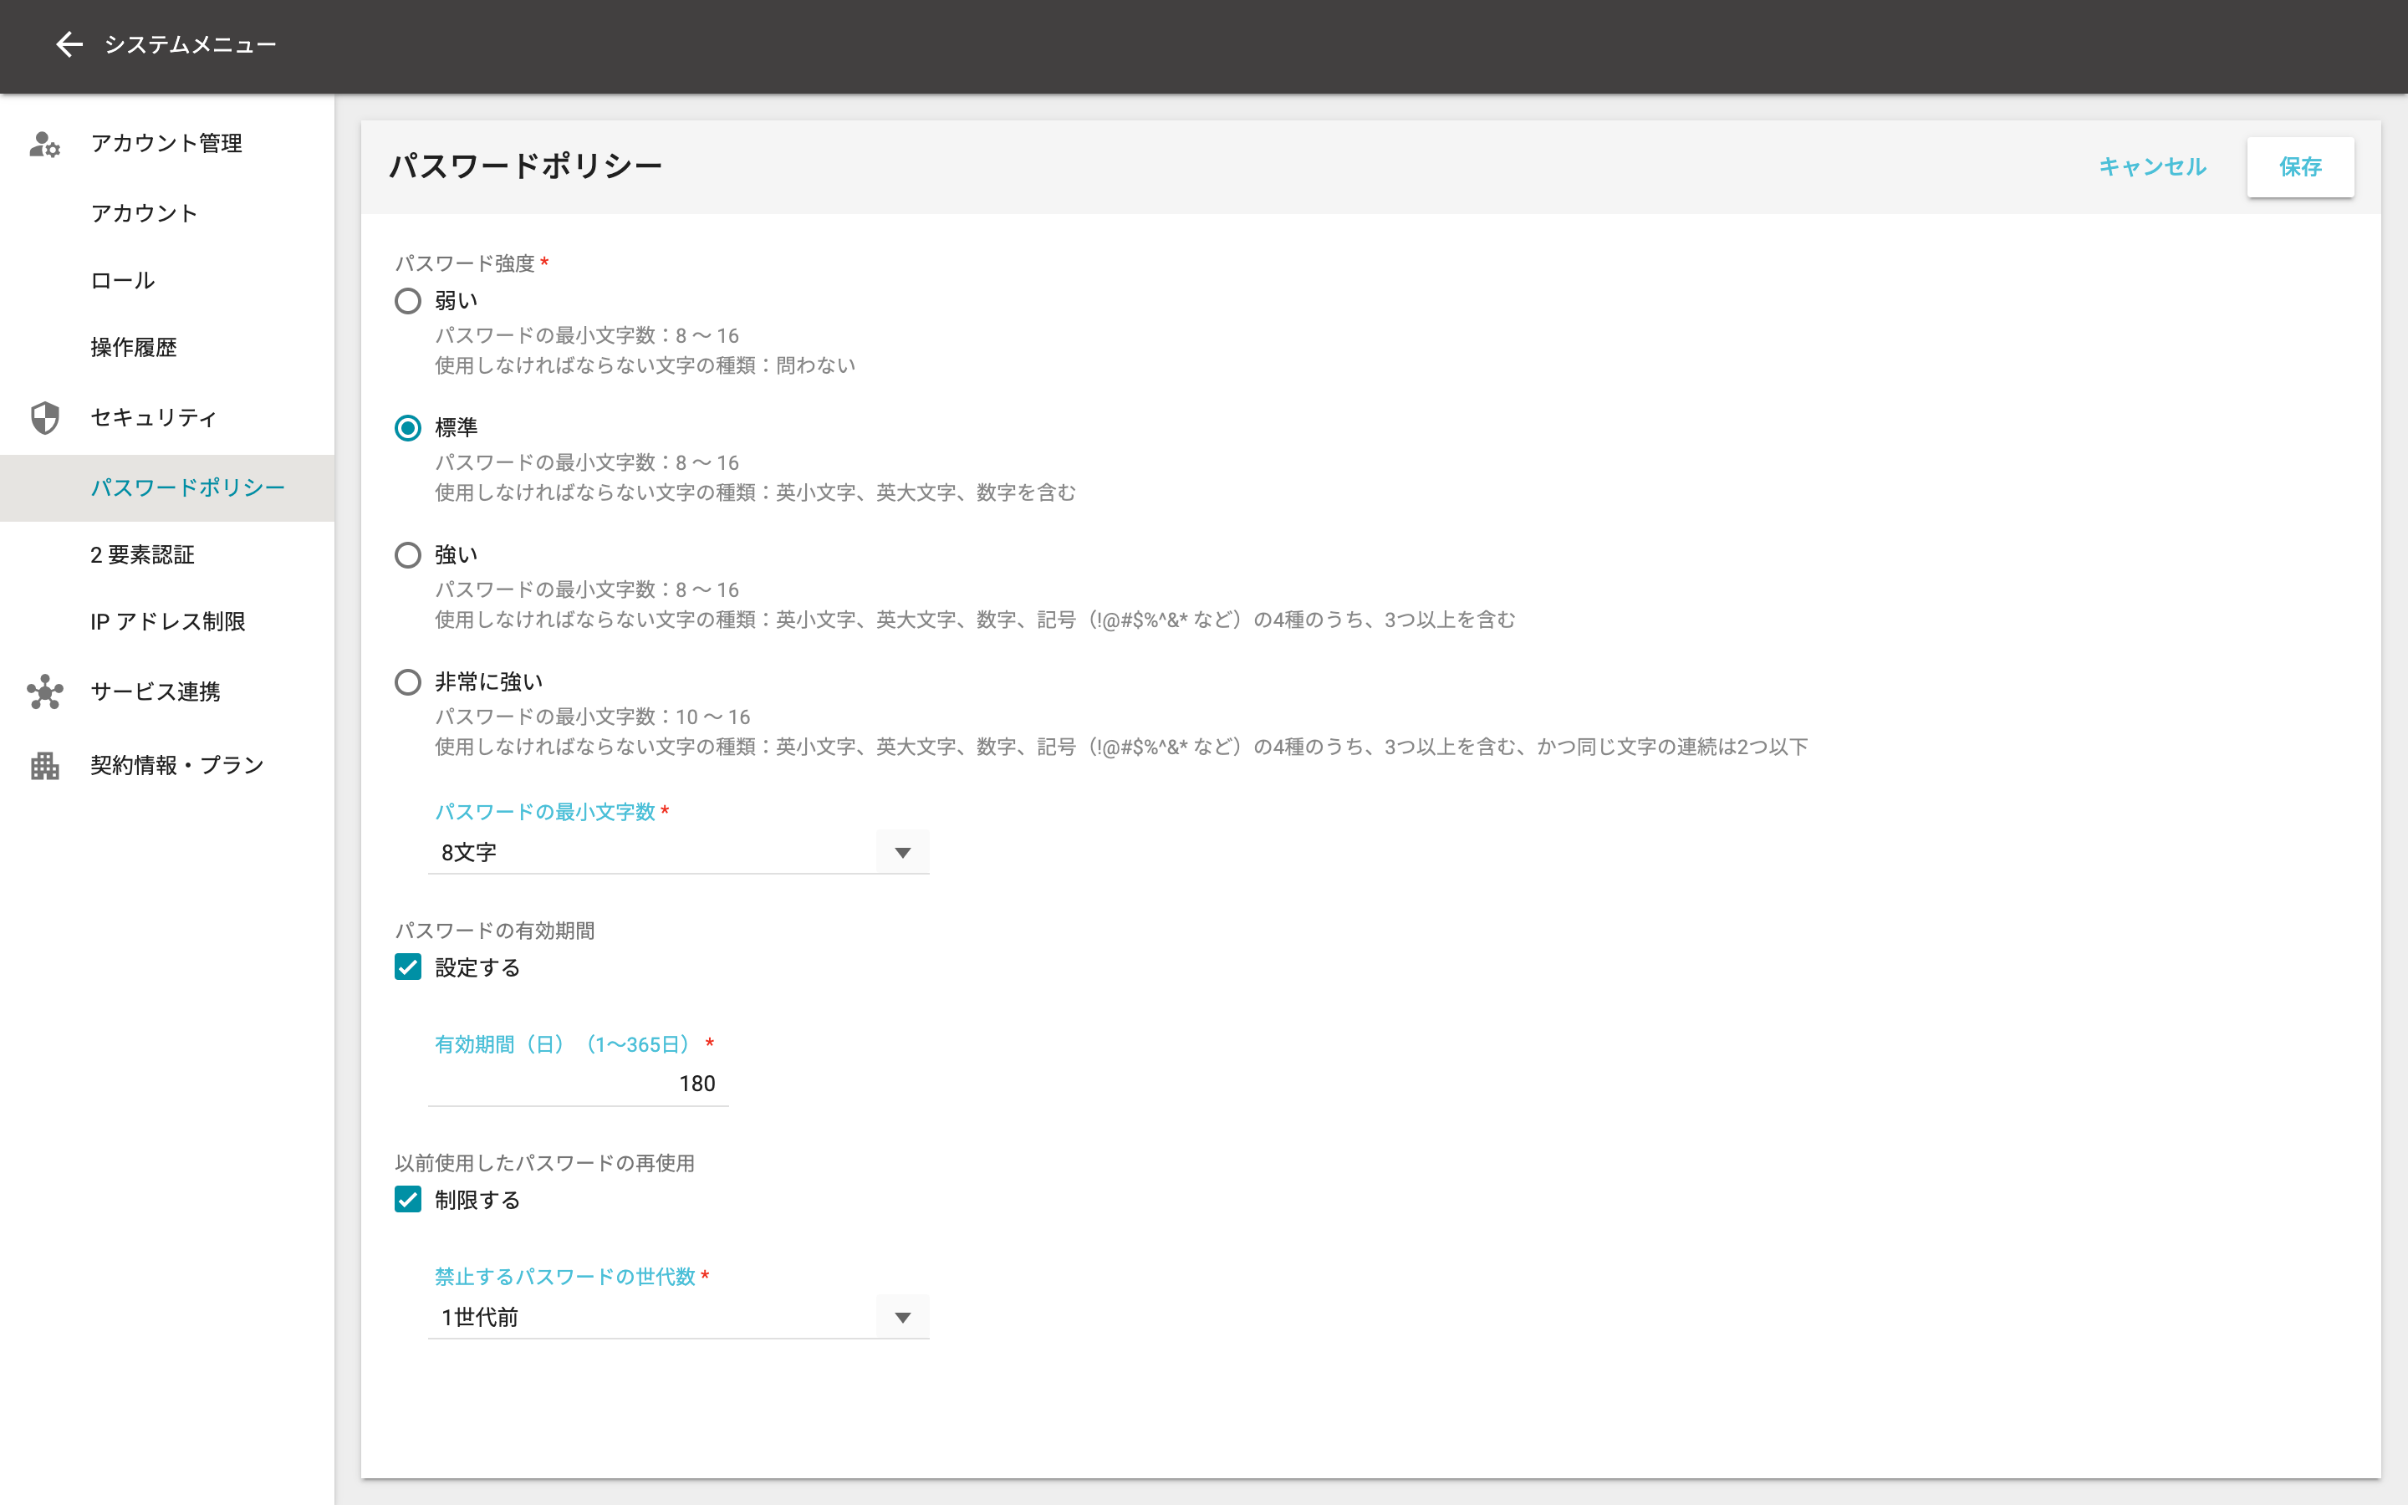
Task: Select the 強い password strength radio
Action: pos(408,554)
